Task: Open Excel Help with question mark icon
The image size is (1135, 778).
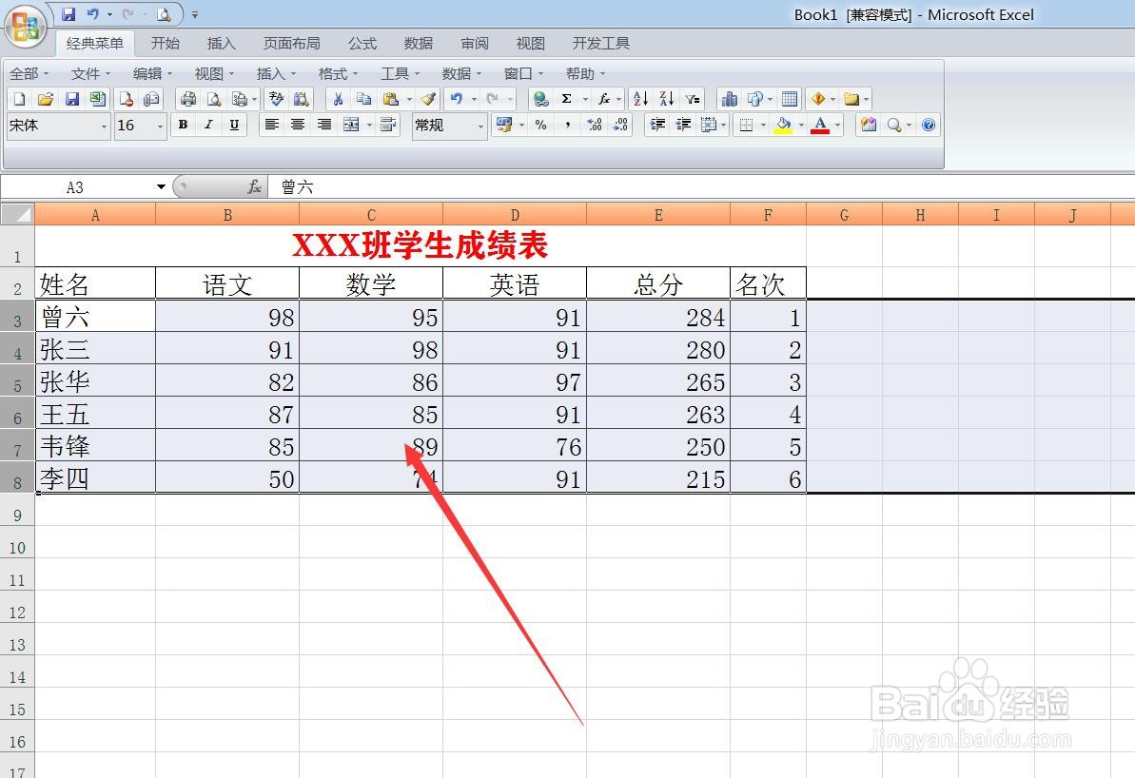Action: click(929, 125)
